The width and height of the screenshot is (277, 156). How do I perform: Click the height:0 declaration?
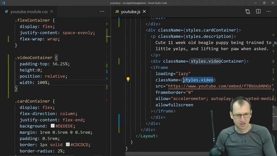pos(31,70)
